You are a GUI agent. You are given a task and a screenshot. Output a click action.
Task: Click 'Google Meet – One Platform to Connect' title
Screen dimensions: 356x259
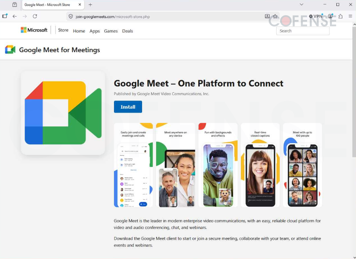[198, 83]
